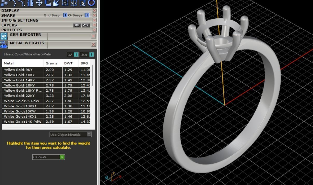Click the Calculate button

coord(48,157)
